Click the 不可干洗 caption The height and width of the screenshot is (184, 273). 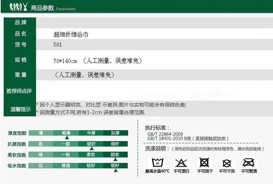pyautogui.click(x=227, y=171)
